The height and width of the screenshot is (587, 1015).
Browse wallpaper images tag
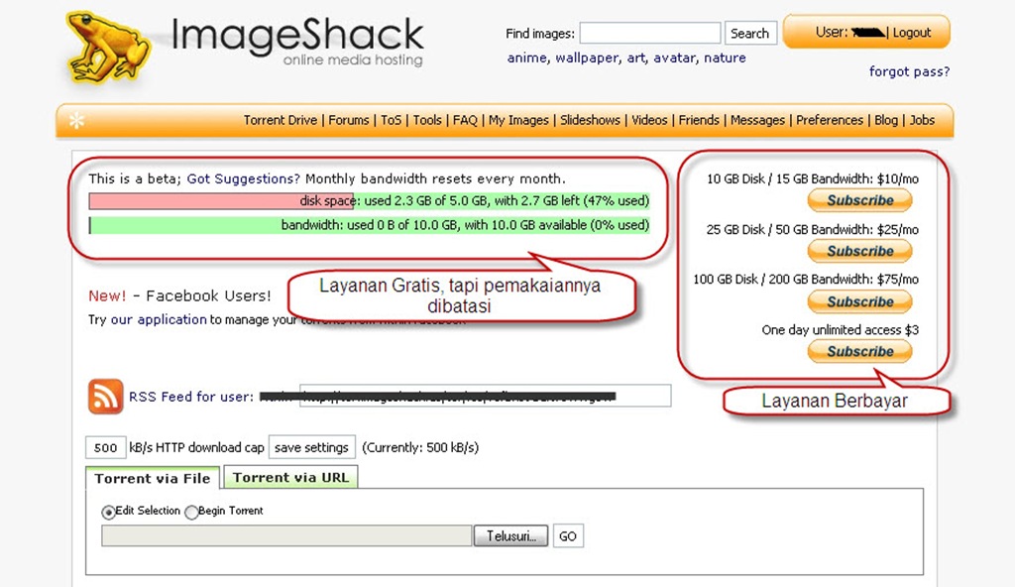coord(587,58)
